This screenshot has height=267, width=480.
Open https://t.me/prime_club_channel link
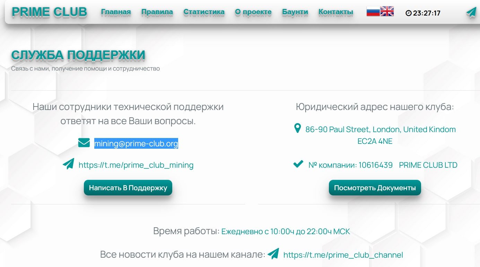(343, 255)
